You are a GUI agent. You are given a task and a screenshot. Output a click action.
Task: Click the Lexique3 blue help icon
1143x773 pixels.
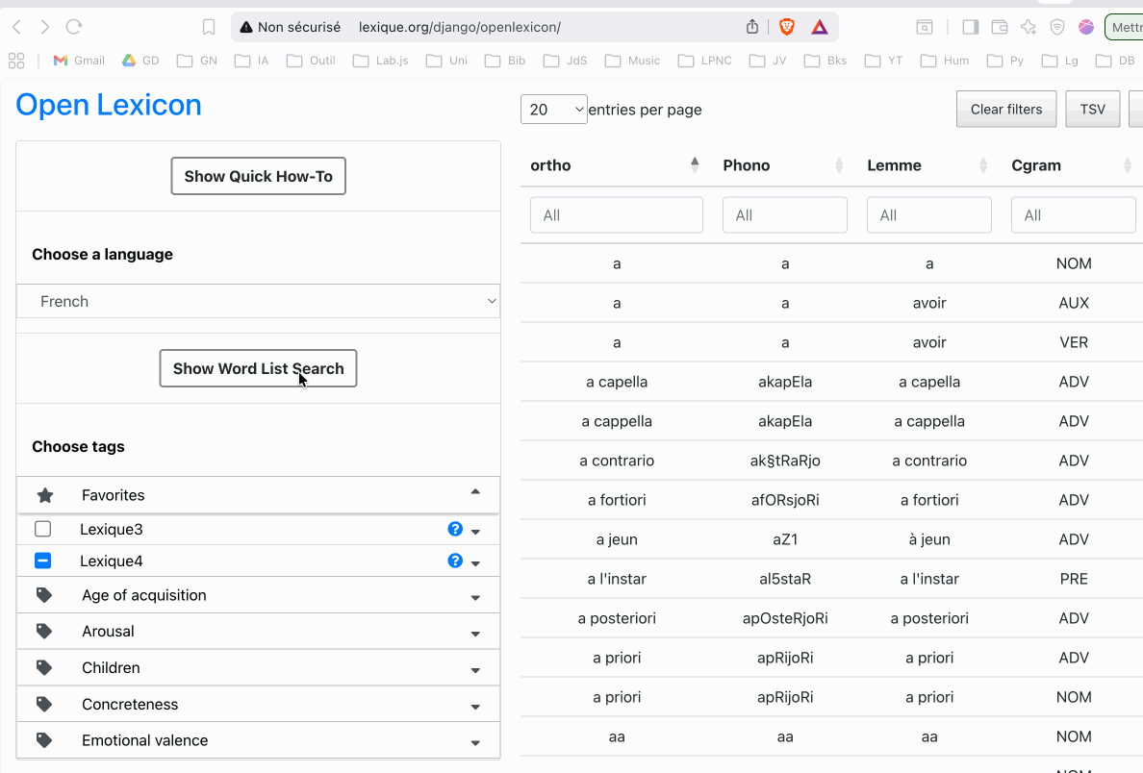pos(455,529)
